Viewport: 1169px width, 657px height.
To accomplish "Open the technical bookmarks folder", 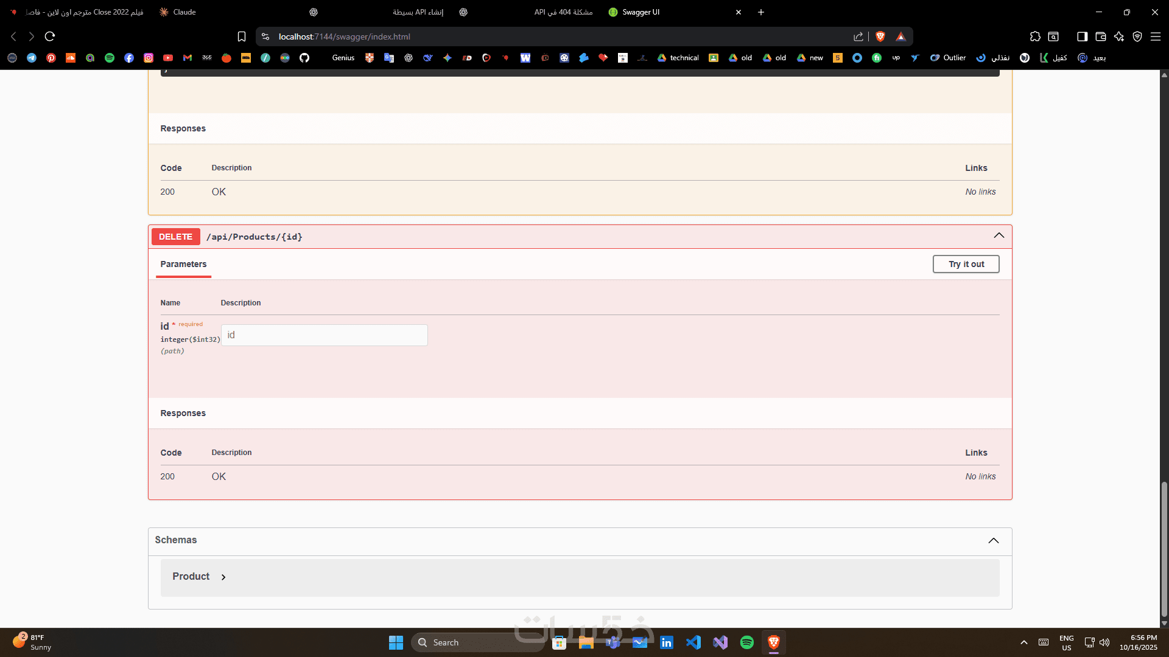I will click(678, 58).
